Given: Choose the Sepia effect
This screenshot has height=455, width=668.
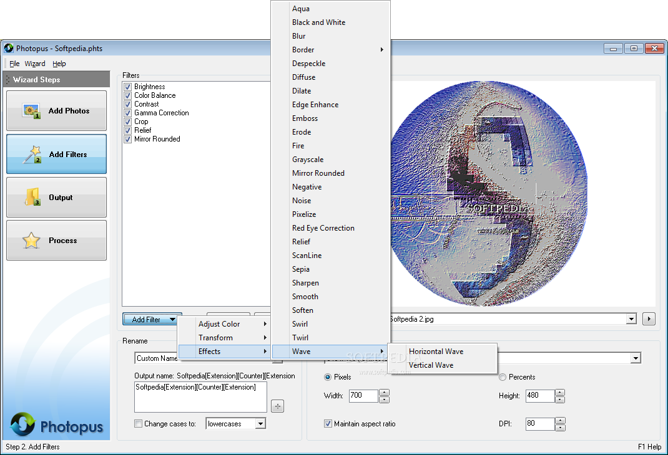Looking at the screenshot, I should (x=331, y=269).
